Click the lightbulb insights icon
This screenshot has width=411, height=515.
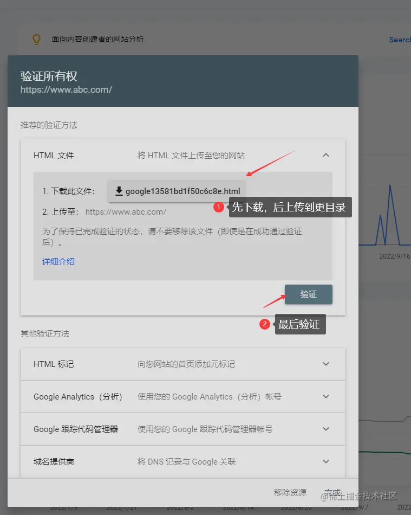tap(36, 40)
